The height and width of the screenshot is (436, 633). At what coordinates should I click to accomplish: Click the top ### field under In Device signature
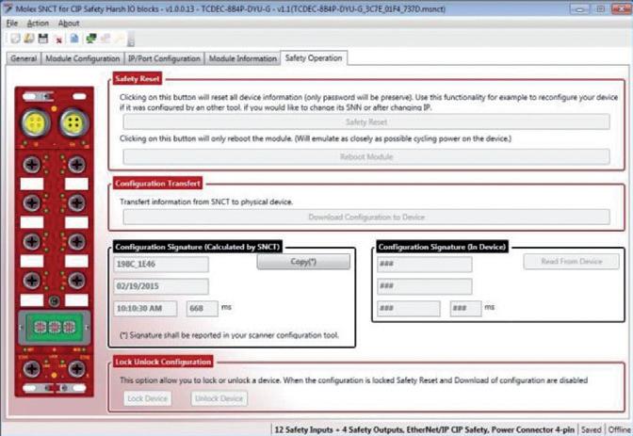point(424,264)
